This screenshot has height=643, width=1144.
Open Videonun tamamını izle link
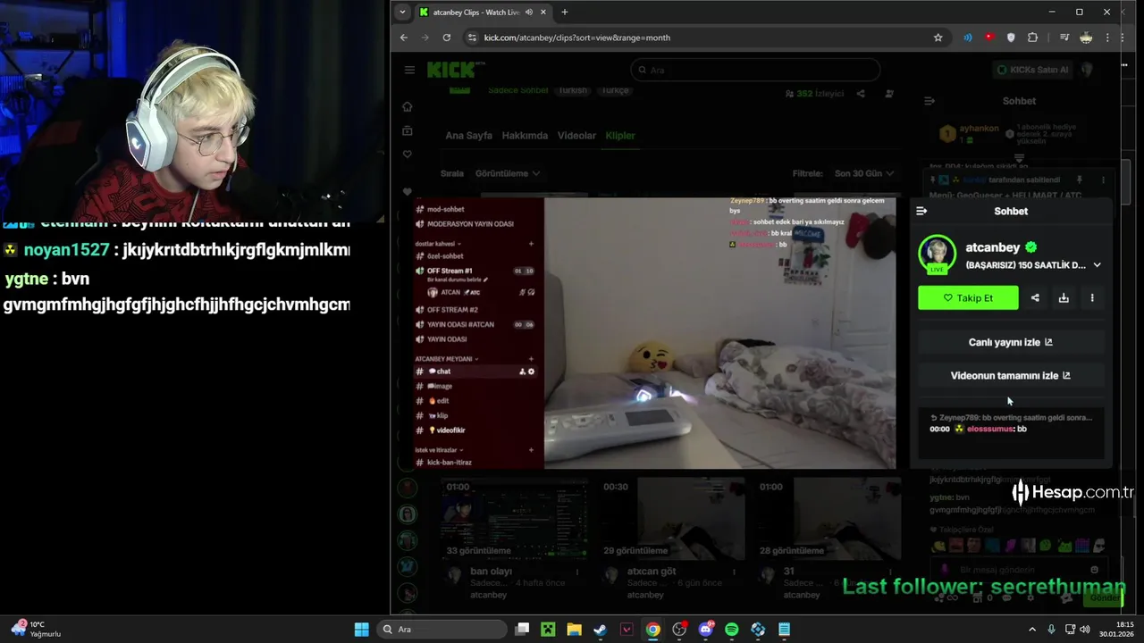tap(1011, 376)
